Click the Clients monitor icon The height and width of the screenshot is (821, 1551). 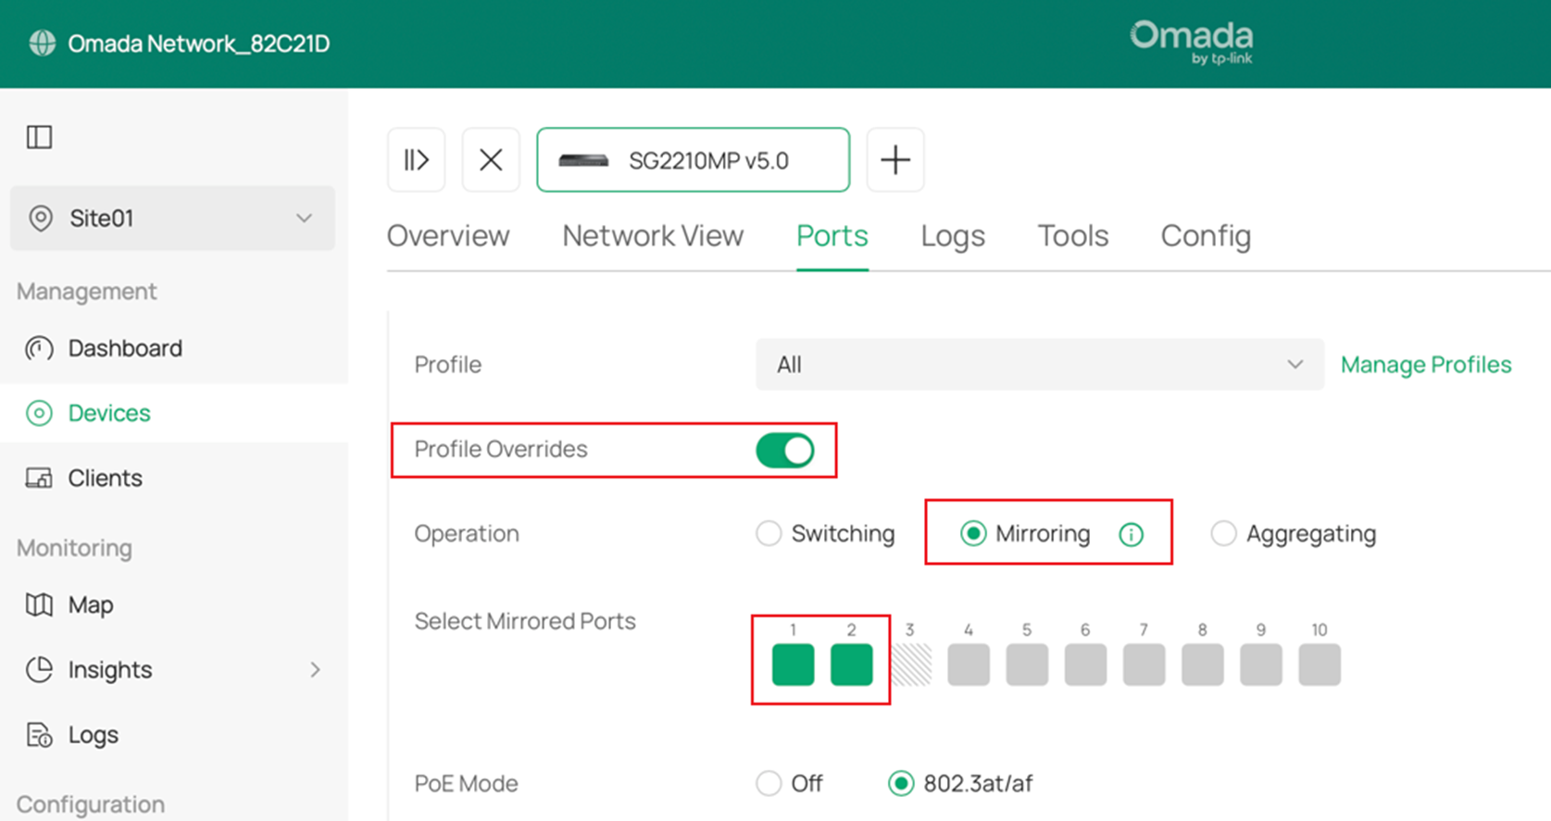pyautogui.click(x=39, y=478)
